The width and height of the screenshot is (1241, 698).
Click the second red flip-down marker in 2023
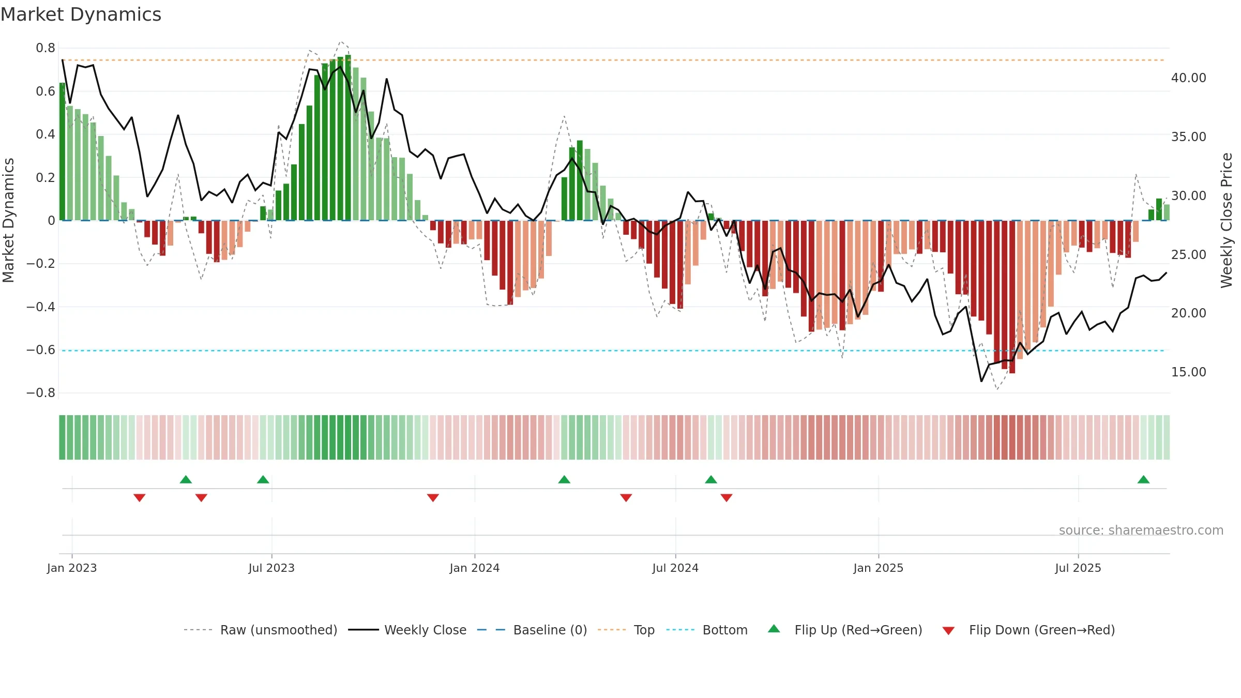tap(201, 497)
